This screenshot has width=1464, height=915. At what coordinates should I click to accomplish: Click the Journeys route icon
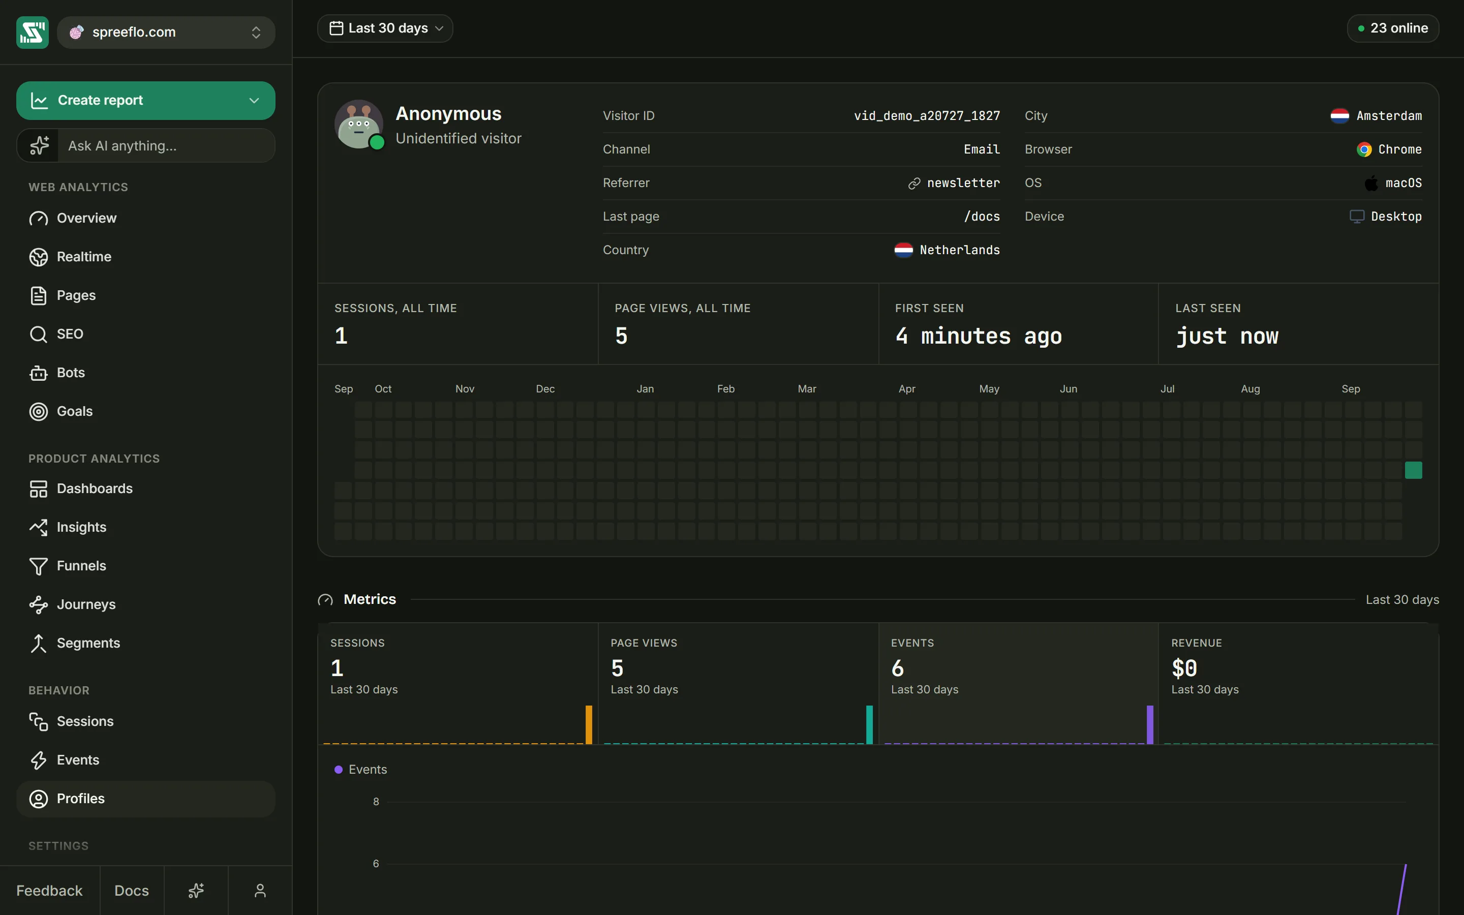point(38,604)
